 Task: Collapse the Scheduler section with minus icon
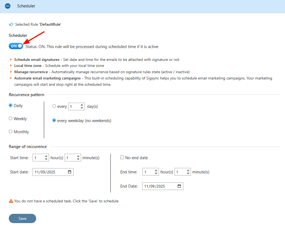click(x=8, y=6)
